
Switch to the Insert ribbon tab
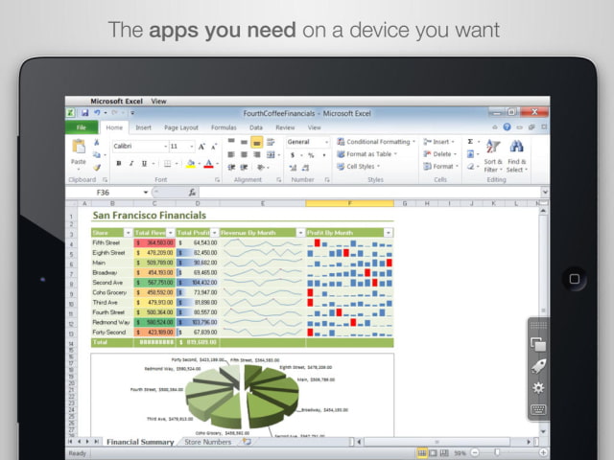[x=143, y=127]
